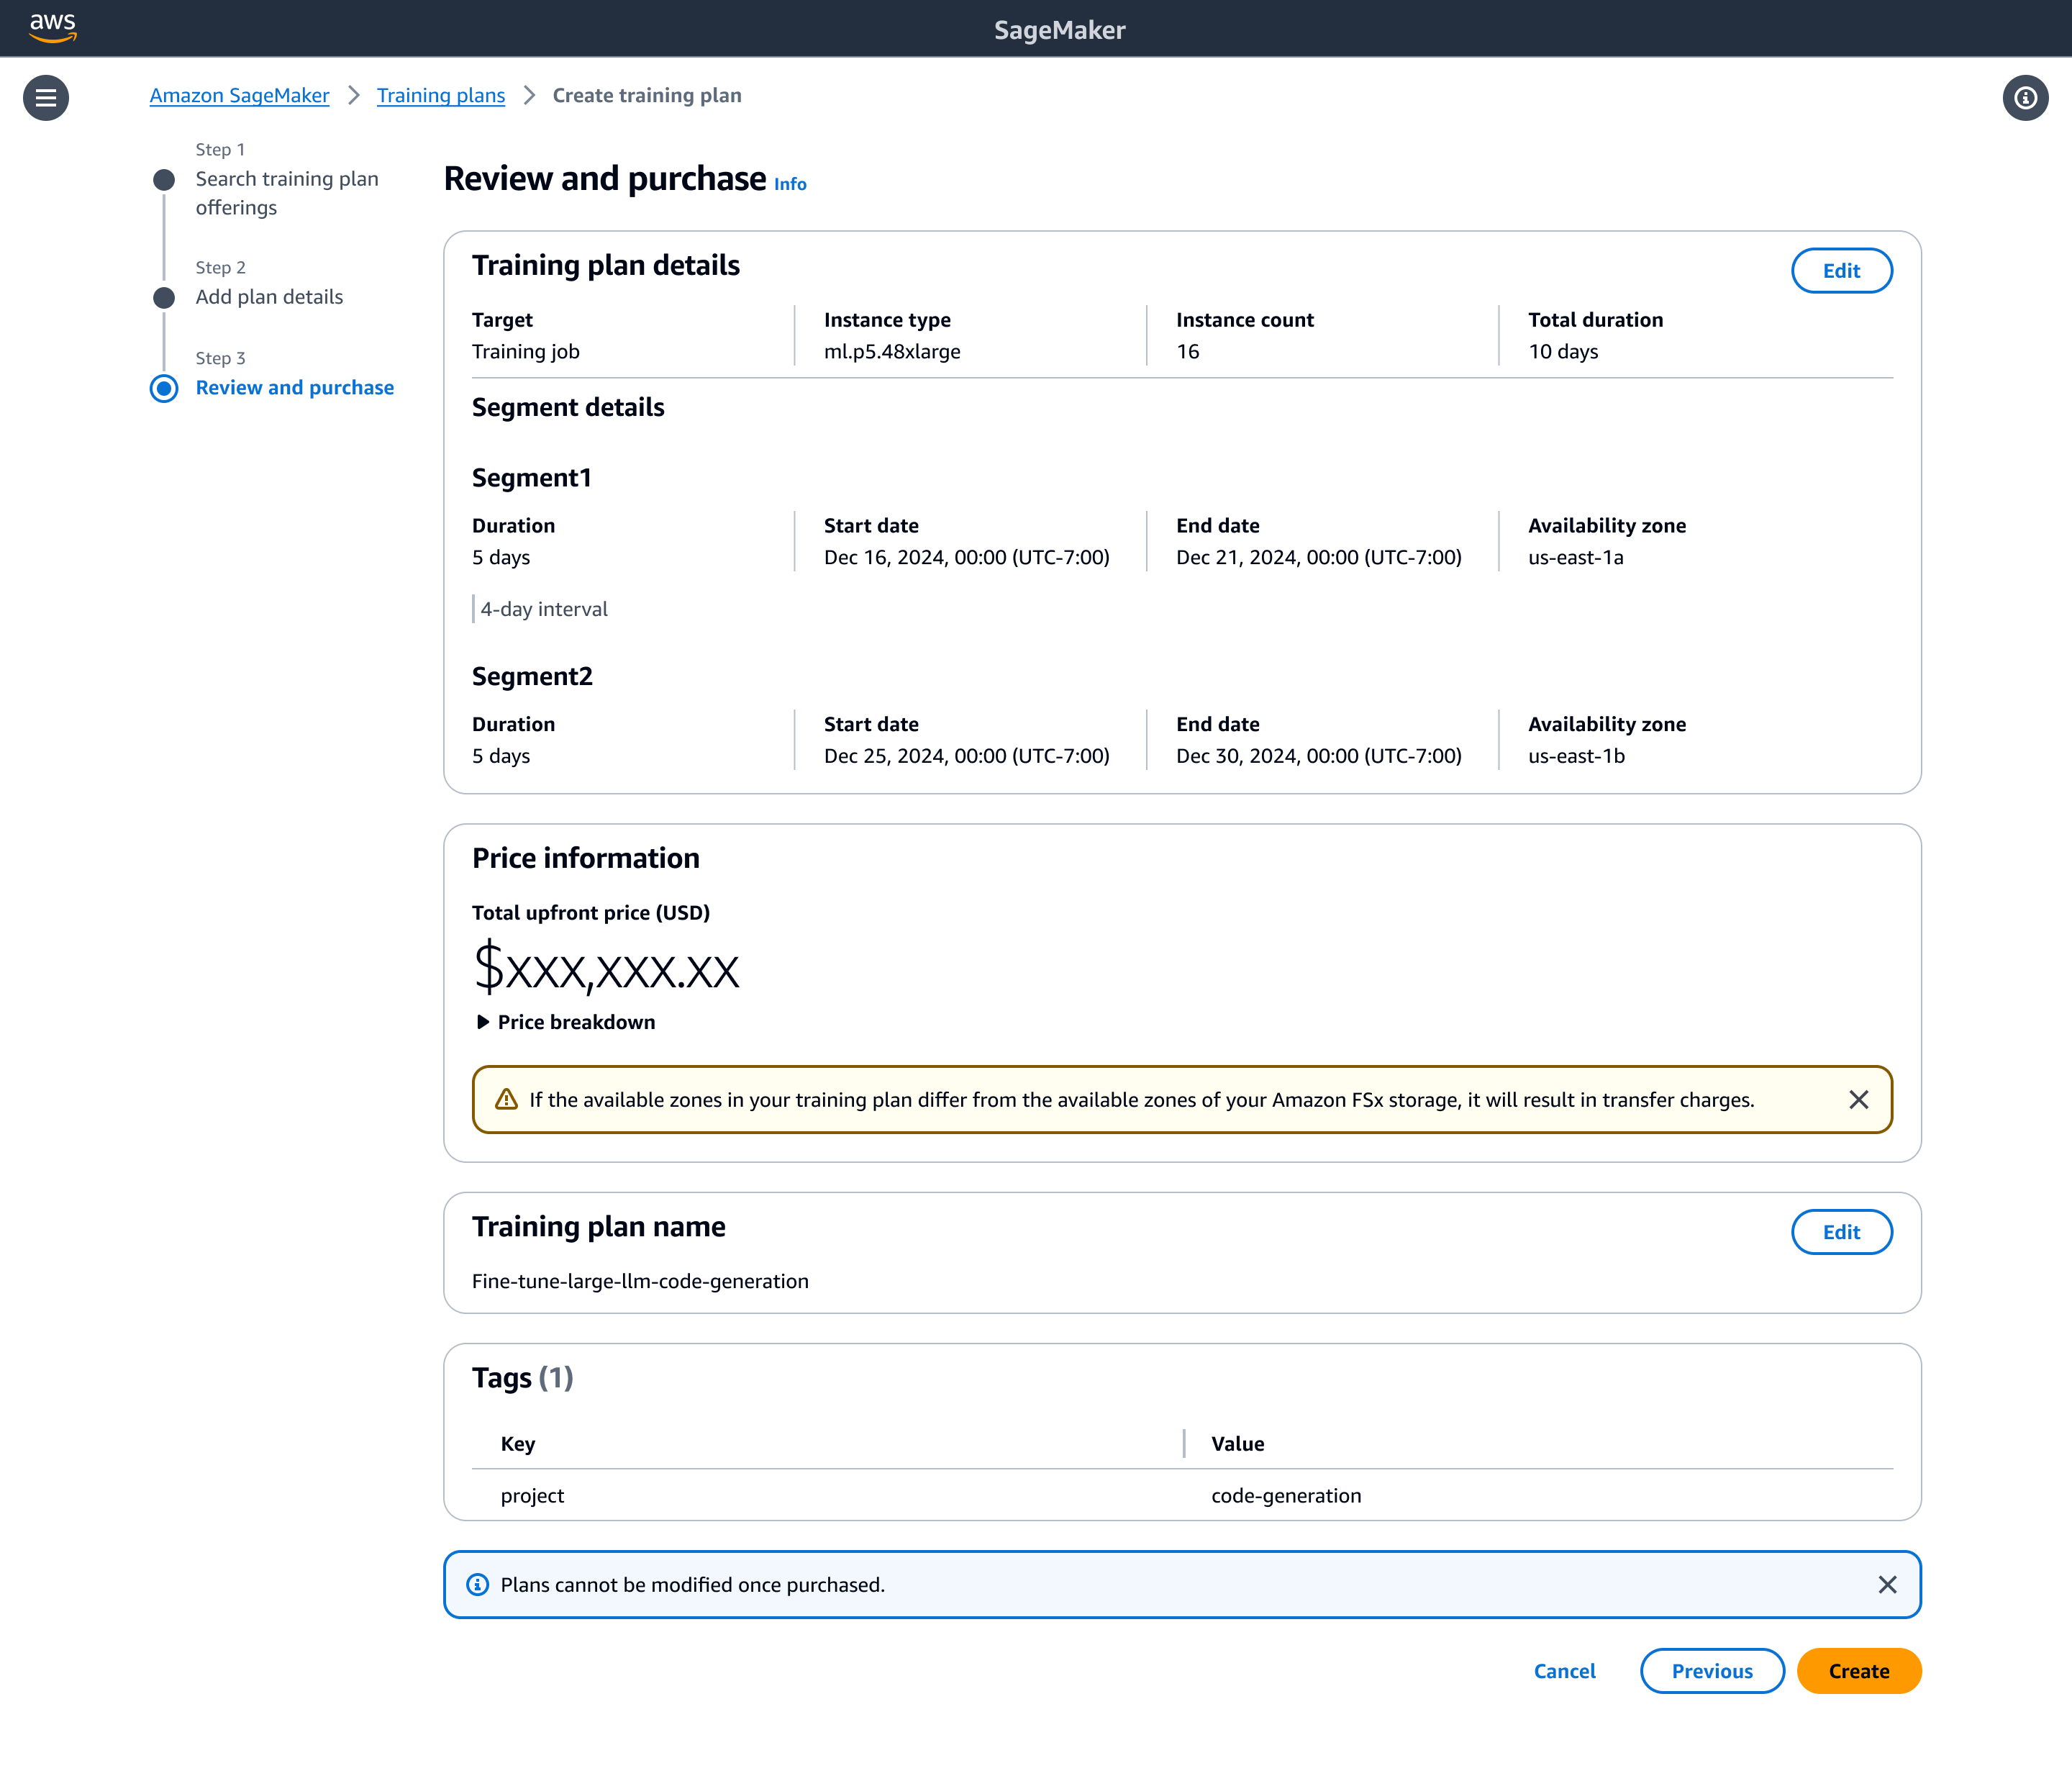Click the info icon next to Review and purchase
Image resolution: width=2072 pixels, height=1776 pixels.
(789, 184)
